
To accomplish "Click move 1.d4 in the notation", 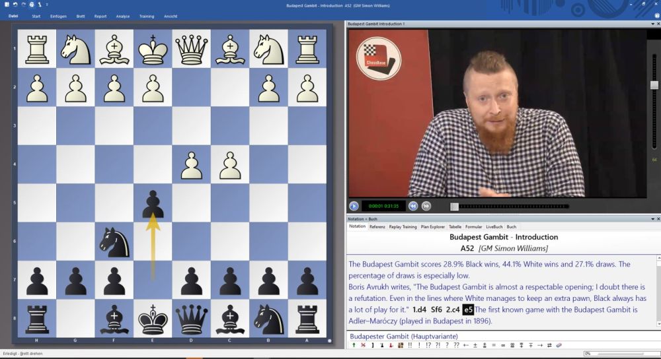I will coord(419,310).
